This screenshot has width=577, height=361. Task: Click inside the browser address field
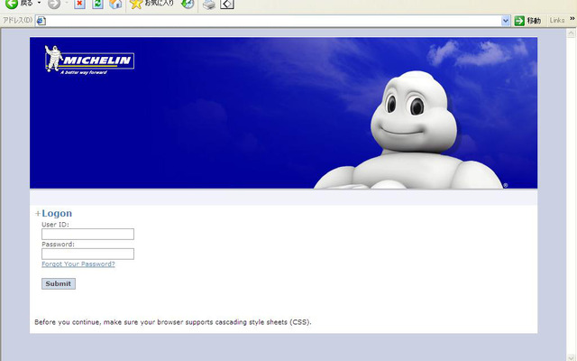tap(273, 21)
